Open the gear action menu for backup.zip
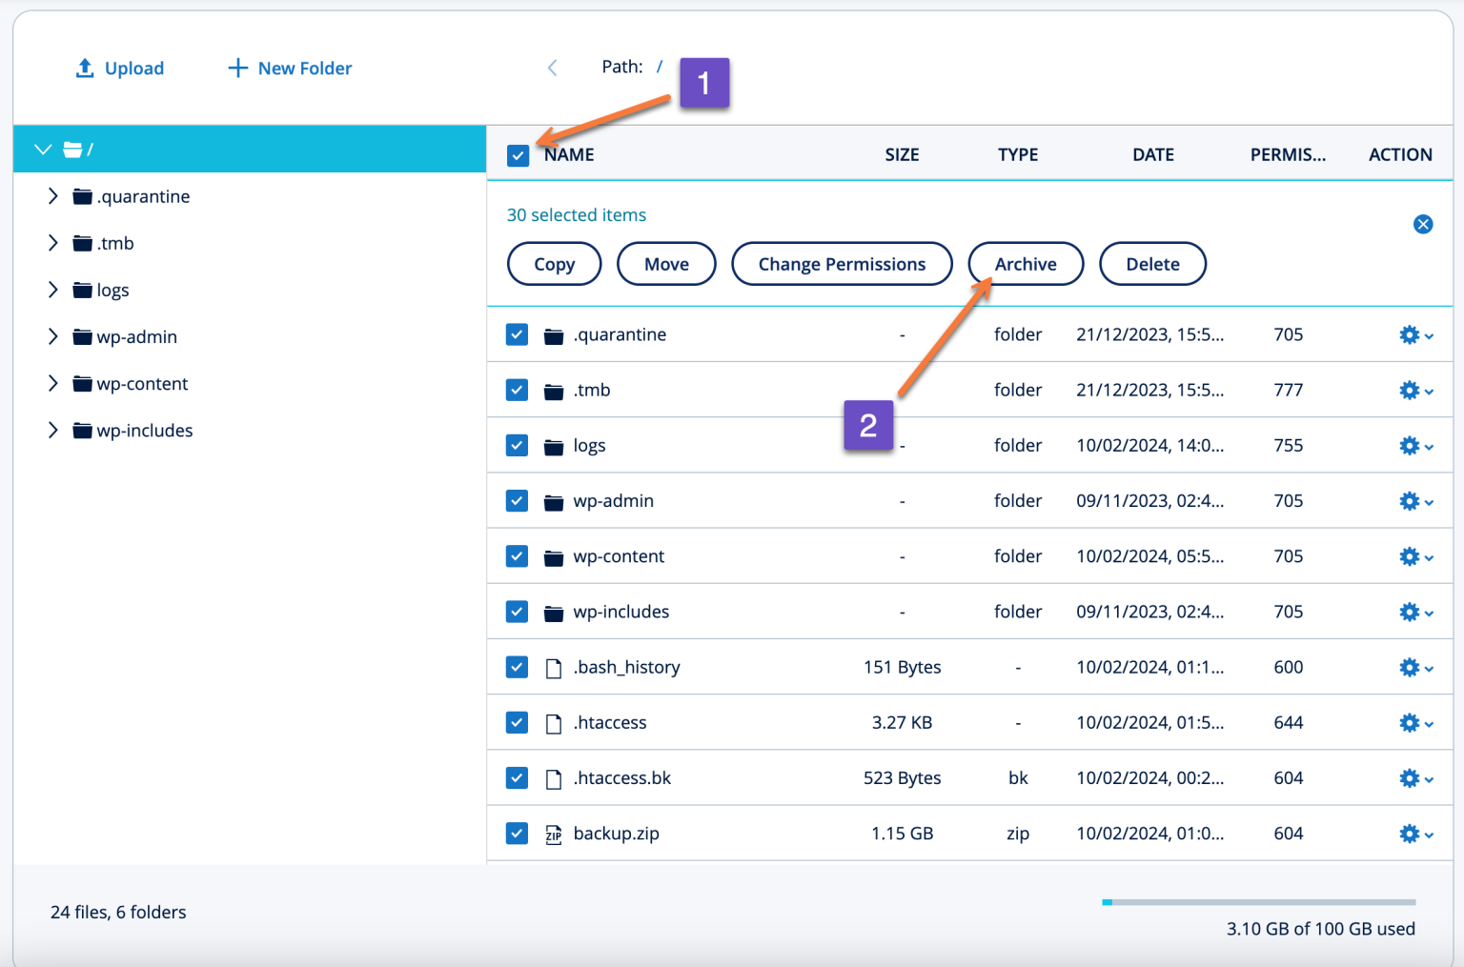Viewport: 1464px width, 967px height. click(1411, 834)
